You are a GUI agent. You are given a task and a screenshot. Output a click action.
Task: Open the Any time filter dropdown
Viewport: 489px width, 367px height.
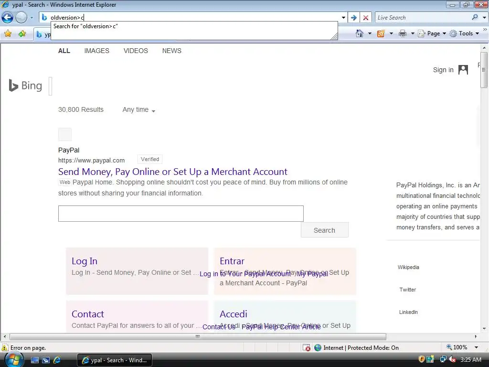[138, 109]
